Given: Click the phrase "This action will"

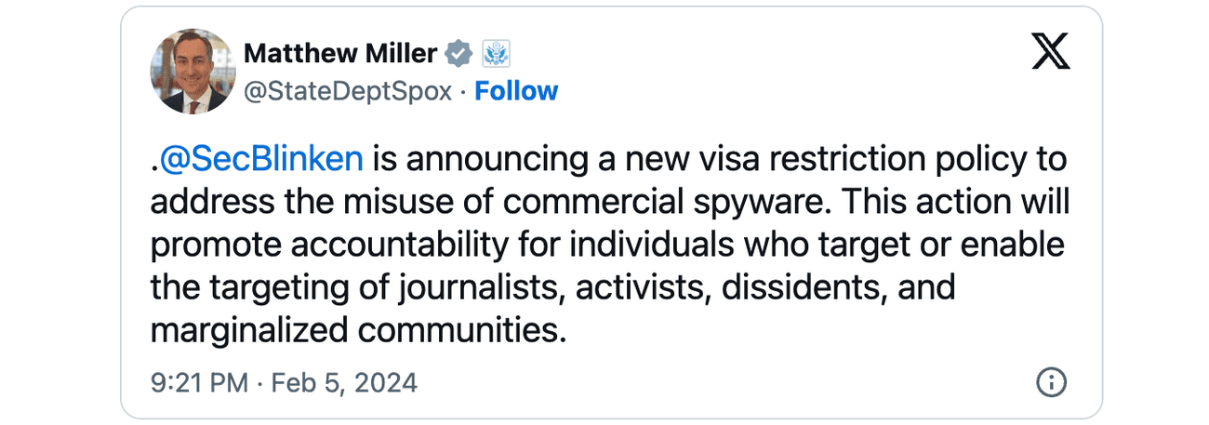Looking at the screenshot, I should tap(957, 203).
